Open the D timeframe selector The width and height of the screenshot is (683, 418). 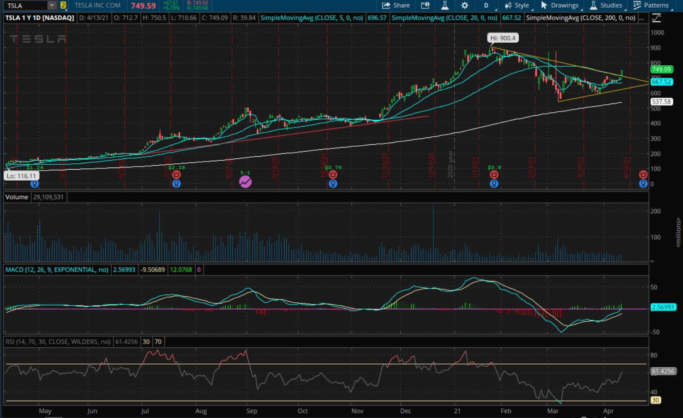tap(486, 5)
